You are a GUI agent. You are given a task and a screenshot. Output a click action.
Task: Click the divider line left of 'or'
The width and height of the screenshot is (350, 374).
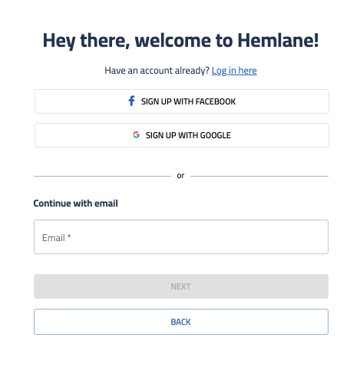pyautogui.click(x=102, y=176)
